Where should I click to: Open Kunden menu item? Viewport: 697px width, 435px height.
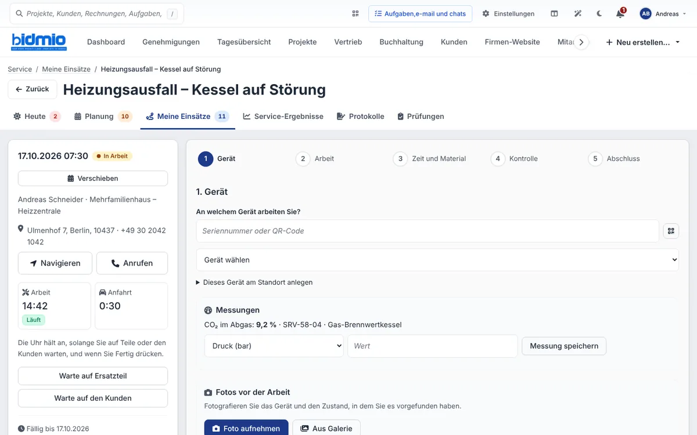coord(454,42)
